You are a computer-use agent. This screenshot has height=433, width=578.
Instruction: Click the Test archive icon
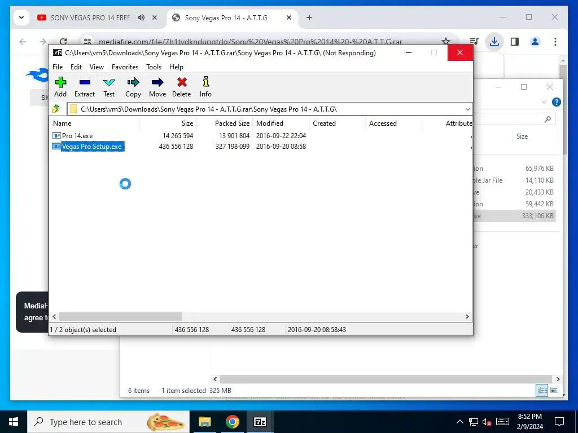pyautogui.click(x=109, y=87)
